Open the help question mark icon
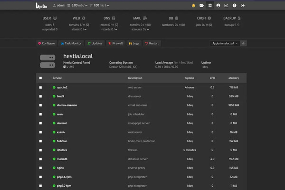 point(235,5)
